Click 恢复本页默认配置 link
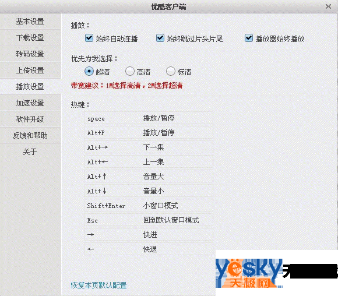 coord(98,286)
